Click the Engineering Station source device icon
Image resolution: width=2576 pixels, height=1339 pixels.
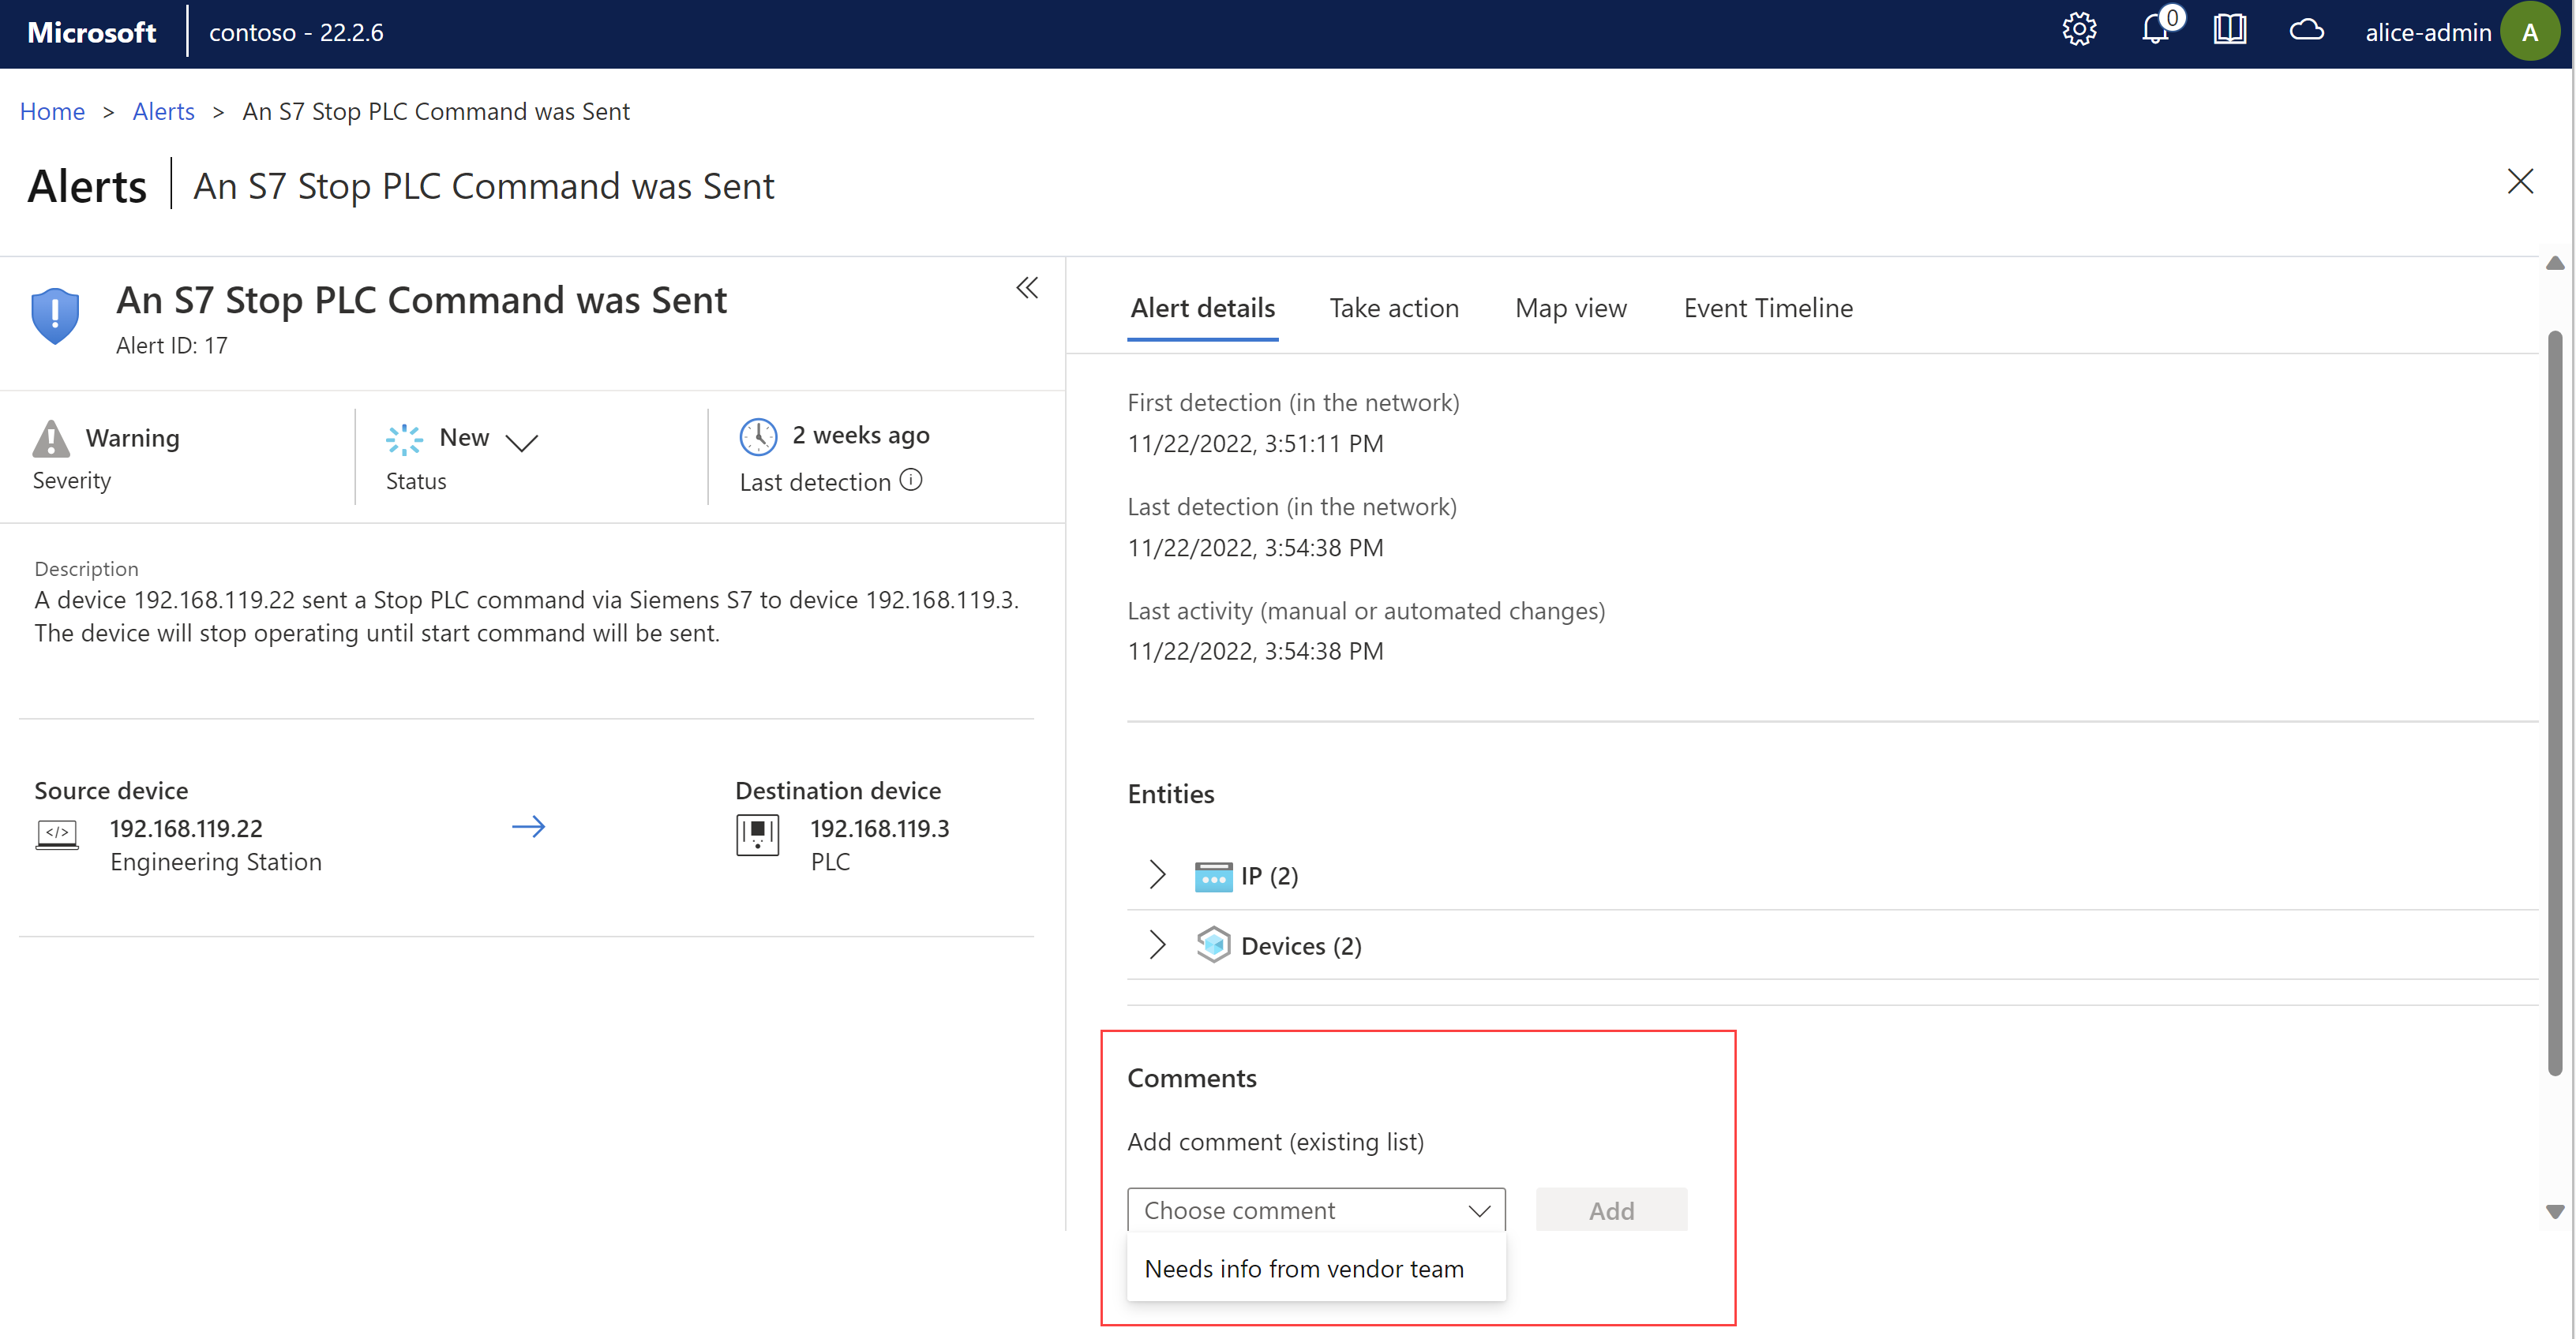pos(56,833)
